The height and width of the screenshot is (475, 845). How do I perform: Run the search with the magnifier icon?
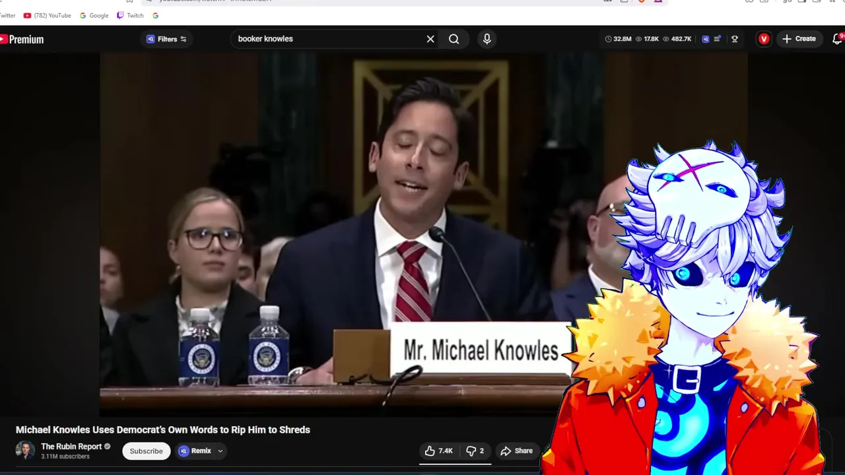coord(454,39)
